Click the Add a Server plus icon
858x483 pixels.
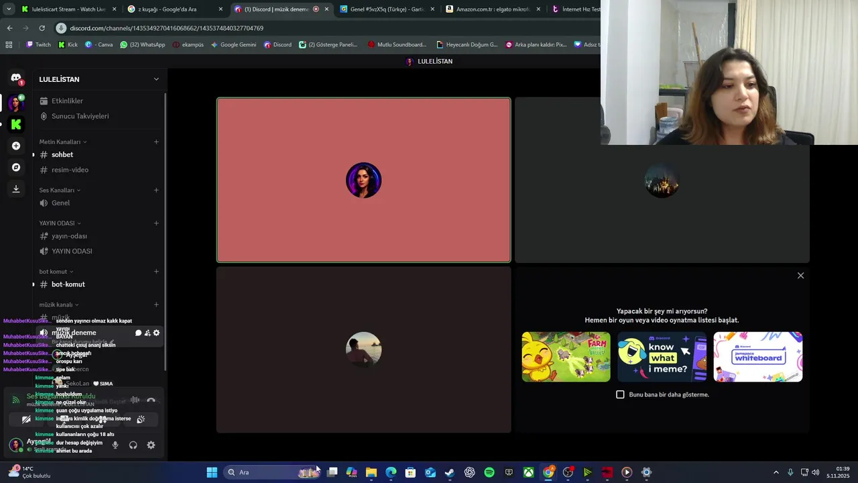(x=16, y=146)
